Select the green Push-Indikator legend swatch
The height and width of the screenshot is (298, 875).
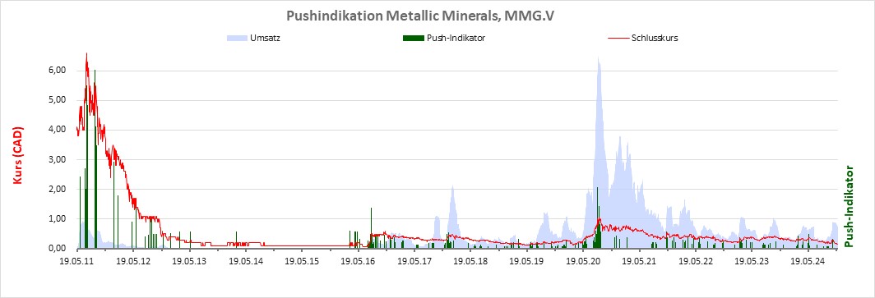click(412, 39)
